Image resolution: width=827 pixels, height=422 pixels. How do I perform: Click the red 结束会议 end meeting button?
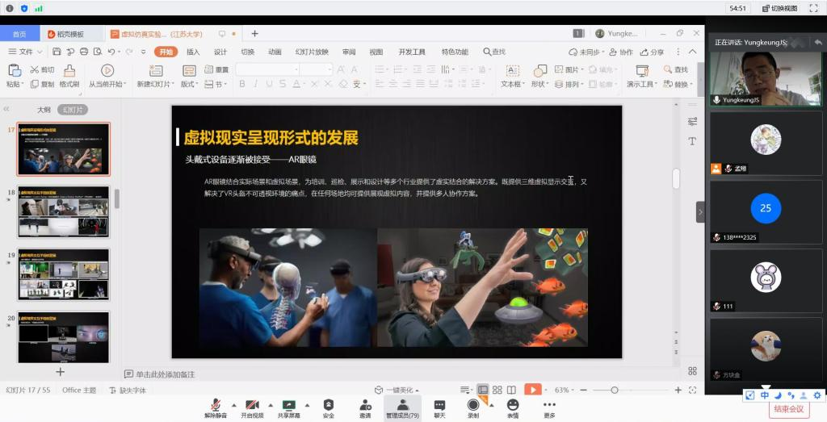click(789, 409)
